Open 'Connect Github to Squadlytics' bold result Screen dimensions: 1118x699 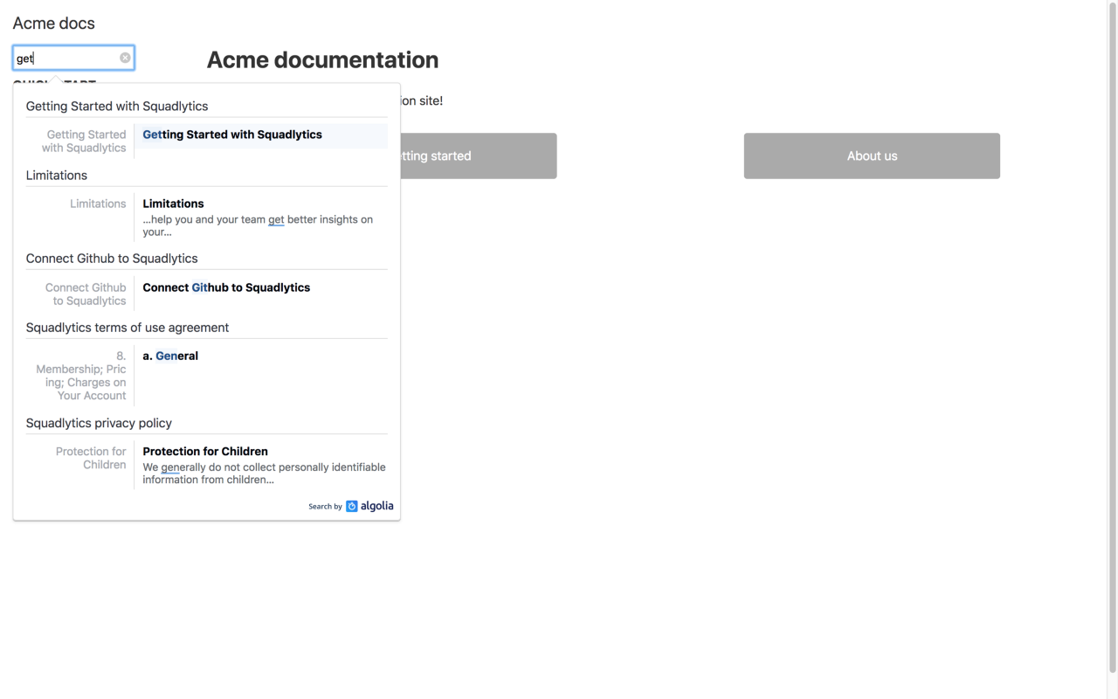(x=226, y=287)
